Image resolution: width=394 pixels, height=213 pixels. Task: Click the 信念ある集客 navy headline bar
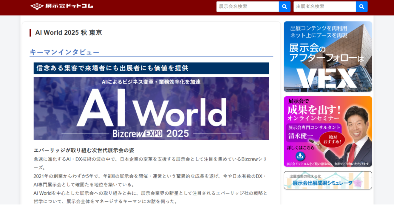(151, 68)
